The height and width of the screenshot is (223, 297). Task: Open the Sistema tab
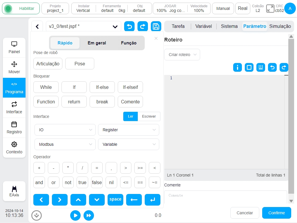click(x=229, y=26)
